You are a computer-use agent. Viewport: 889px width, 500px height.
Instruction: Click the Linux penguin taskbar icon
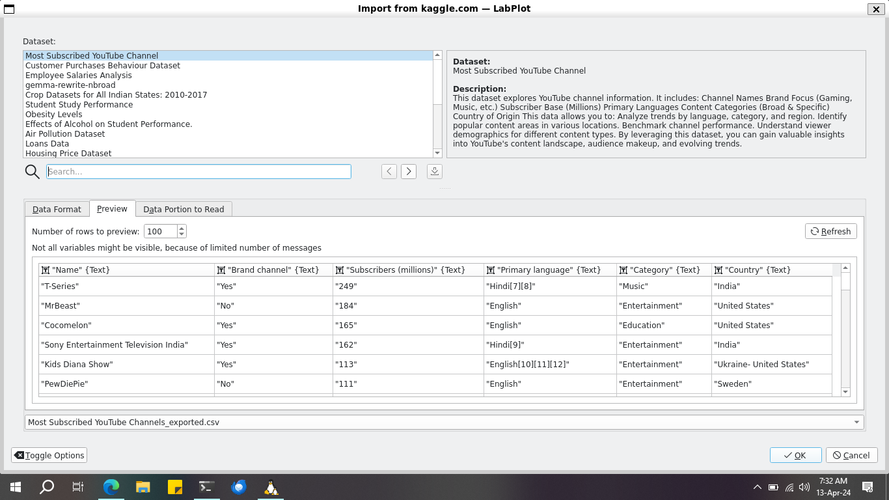(271, 486)
